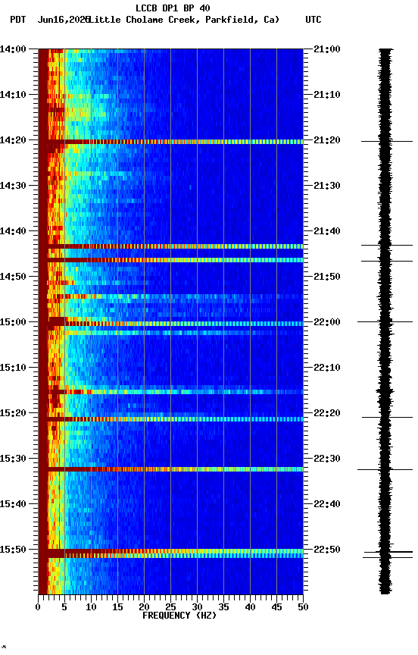Click the '10' frequency axis tick label
Screen dimensions: 418x655
click(91, 607)
